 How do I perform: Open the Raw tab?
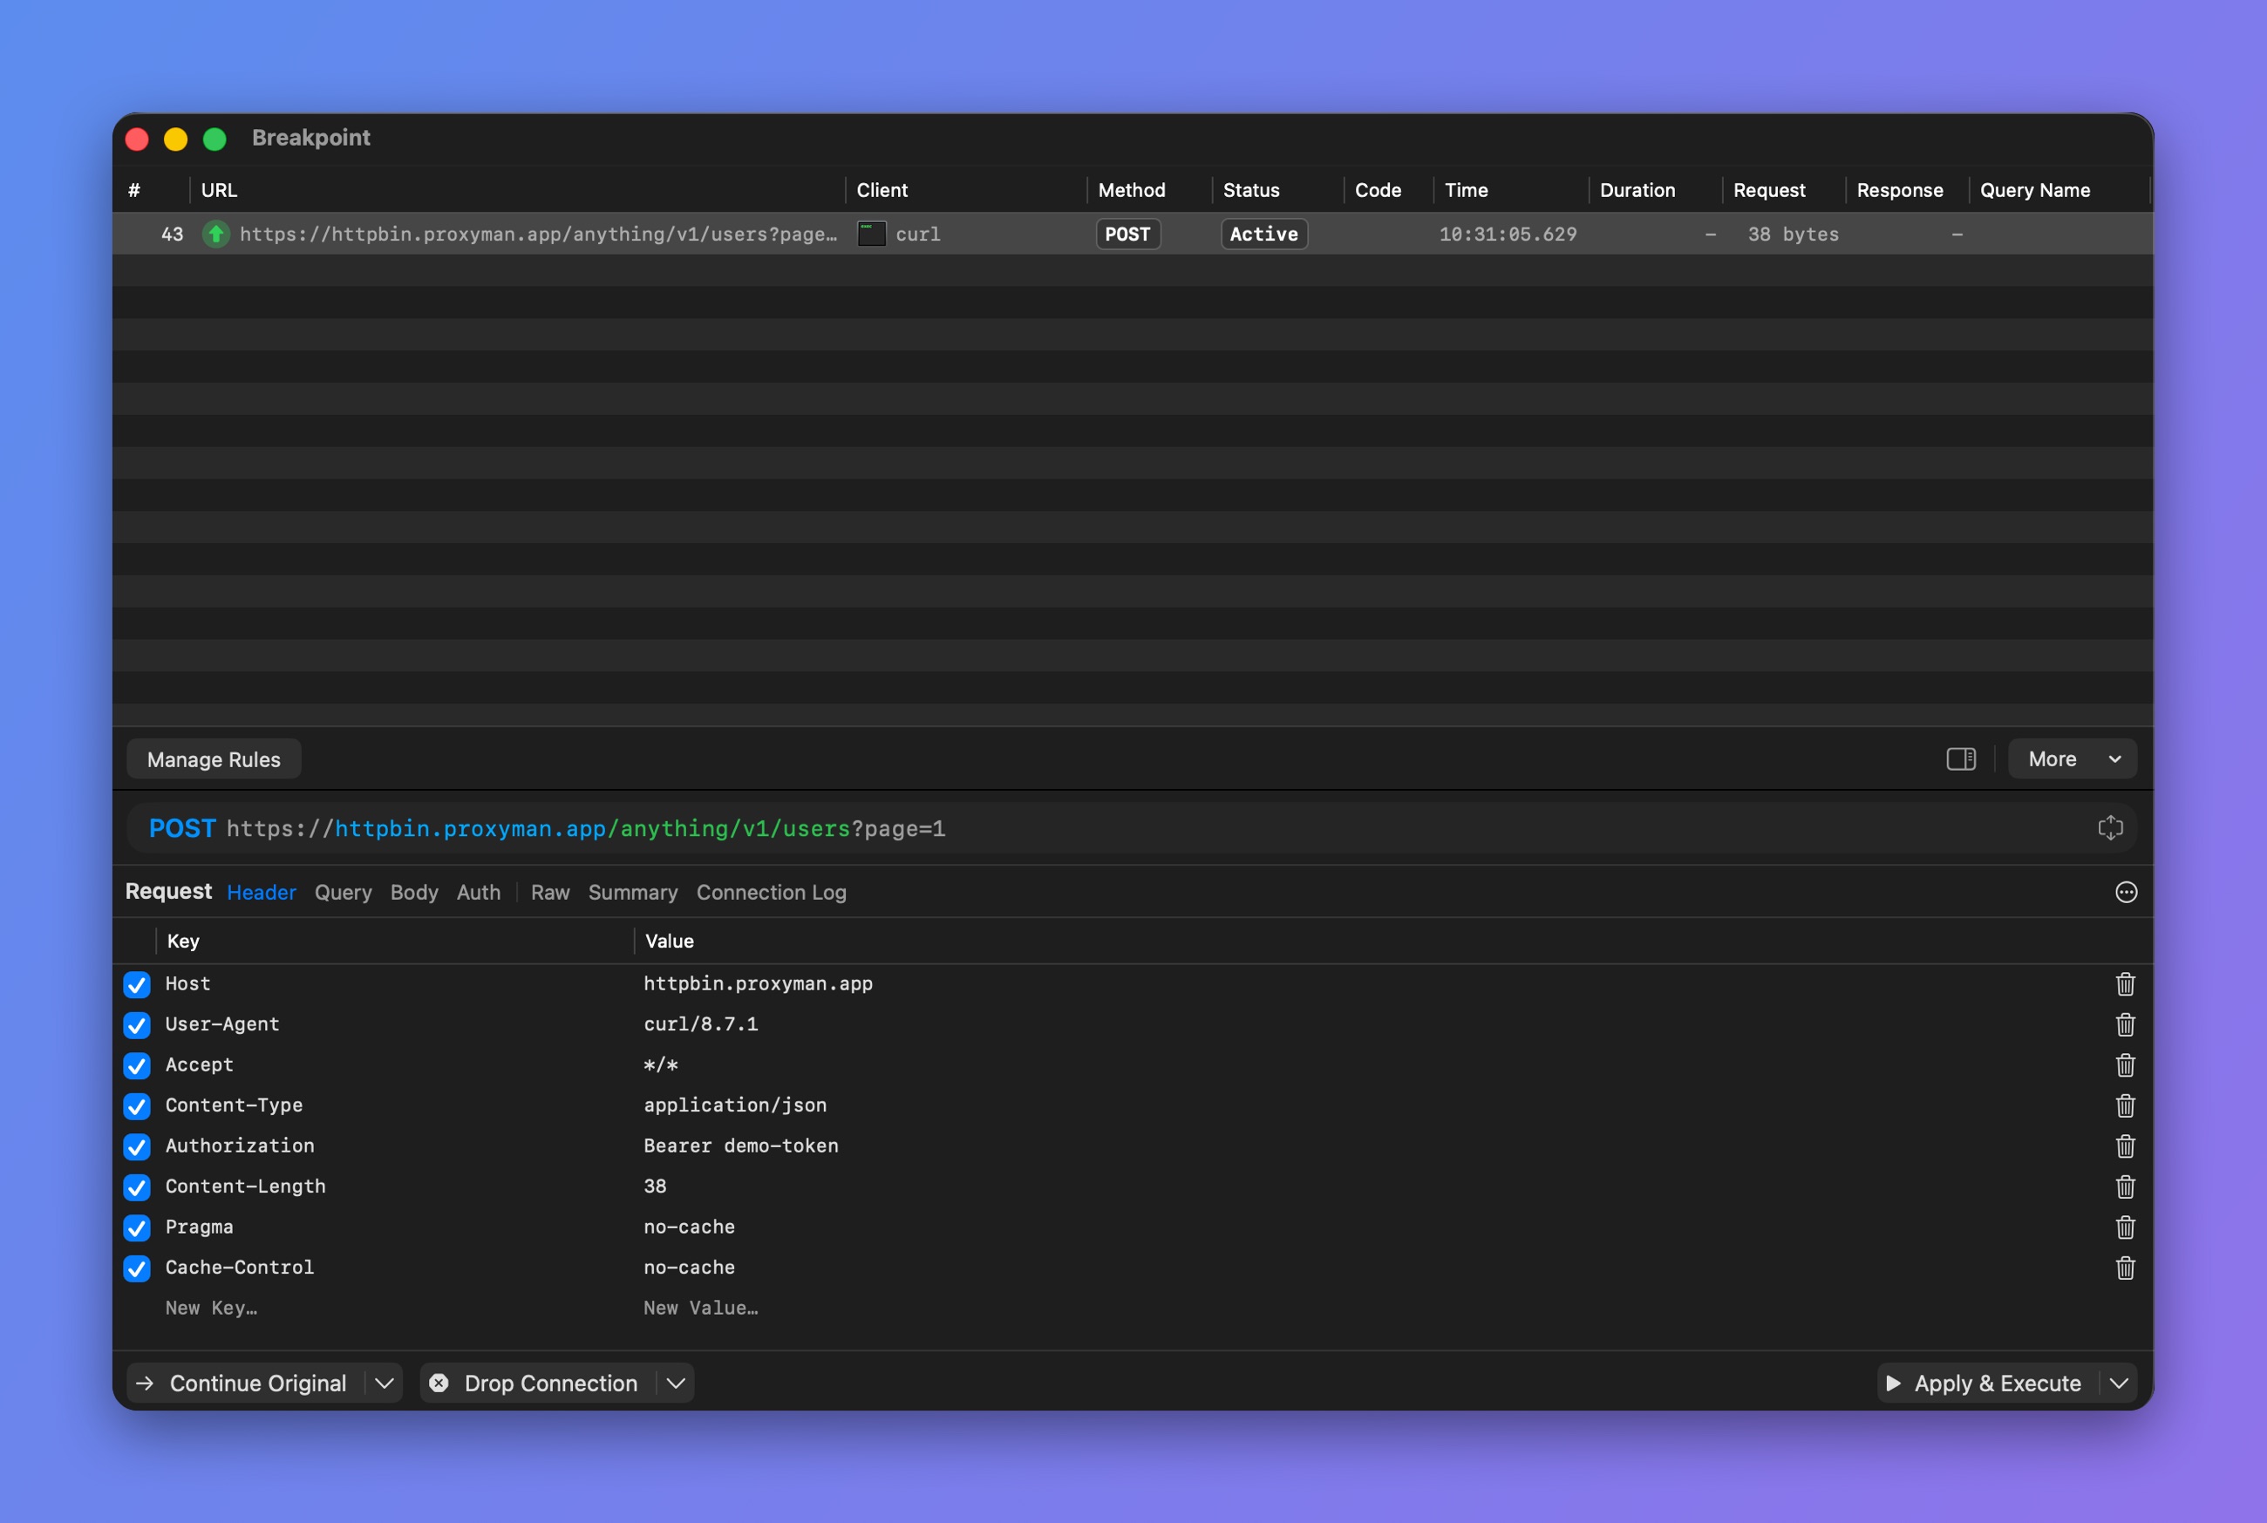tap(550, 893)
